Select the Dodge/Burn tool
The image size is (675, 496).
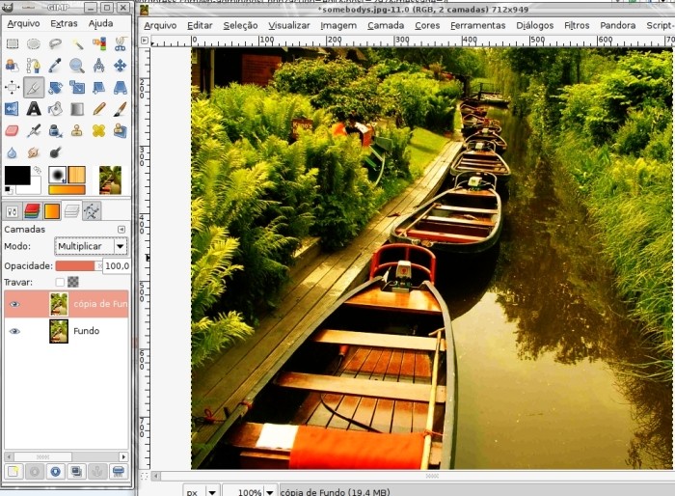55,152
